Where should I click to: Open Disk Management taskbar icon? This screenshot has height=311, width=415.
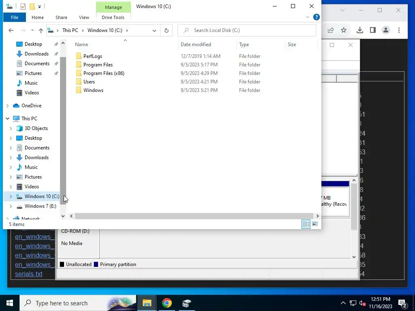click(x=186, y=303)
